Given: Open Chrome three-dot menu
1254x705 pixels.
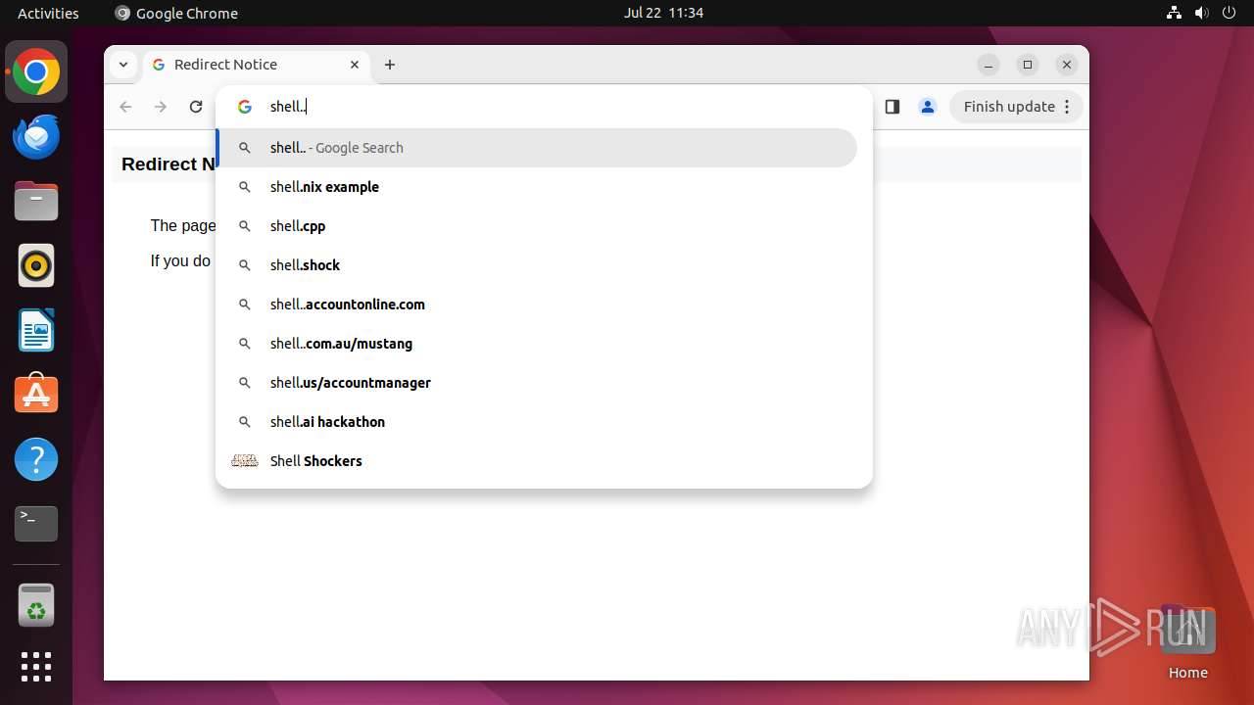Looking at the screenshot, I should pos(1069,107).
